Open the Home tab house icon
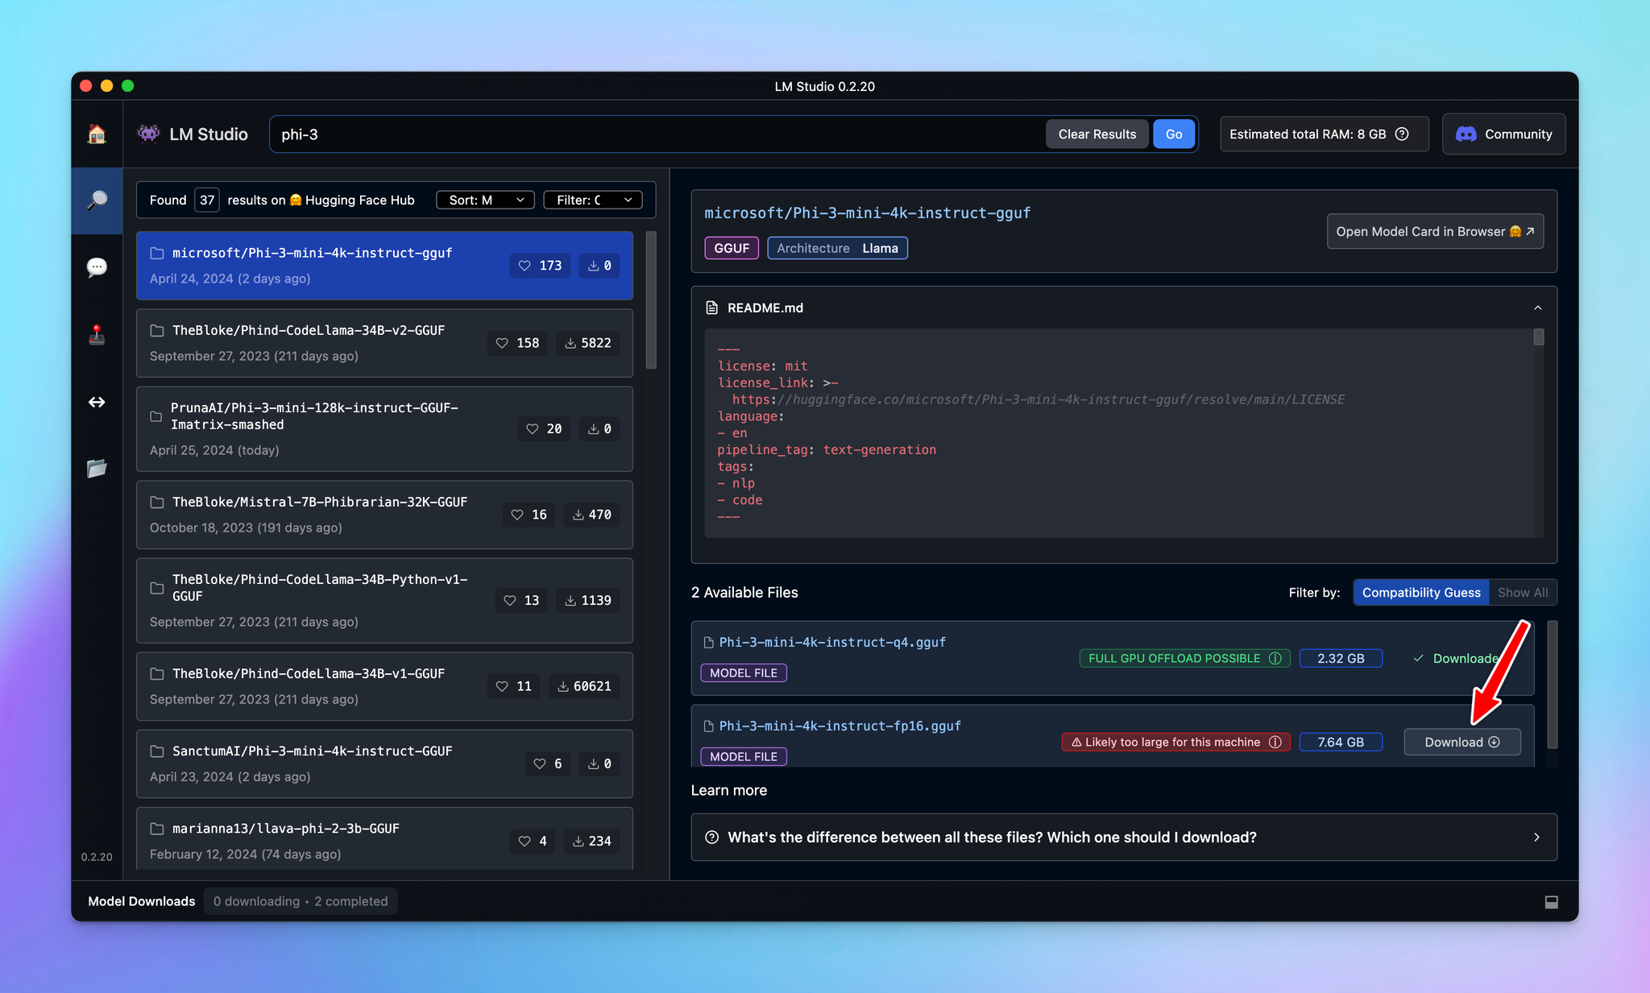This screenshot has height=993, width=1650. 97,134
